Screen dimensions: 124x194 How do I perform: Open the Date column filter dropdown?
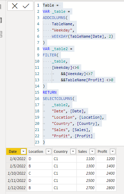click(23, 151)
